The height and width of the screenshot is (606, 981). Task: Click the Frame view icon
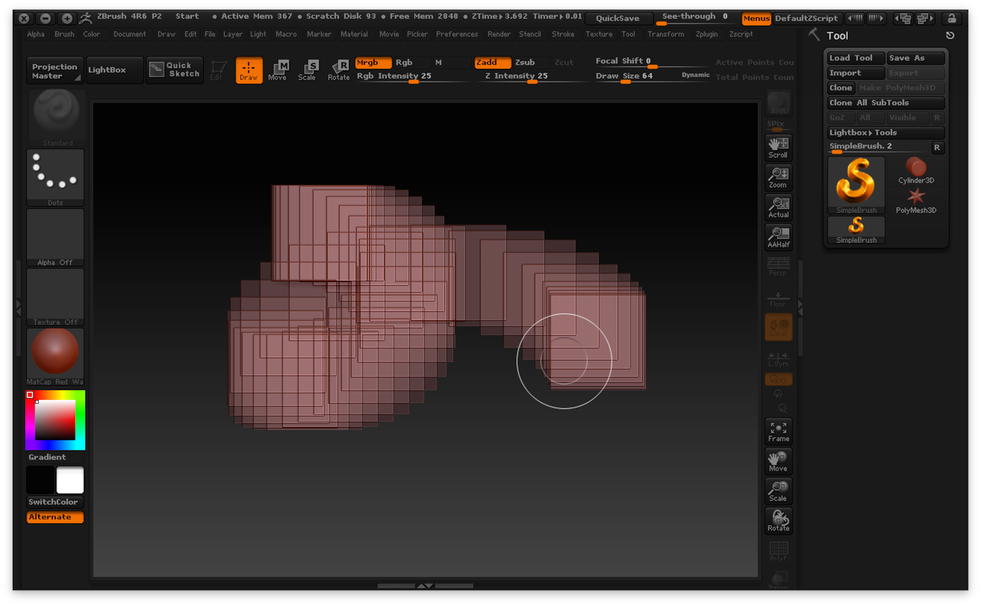tap(778, 431)
